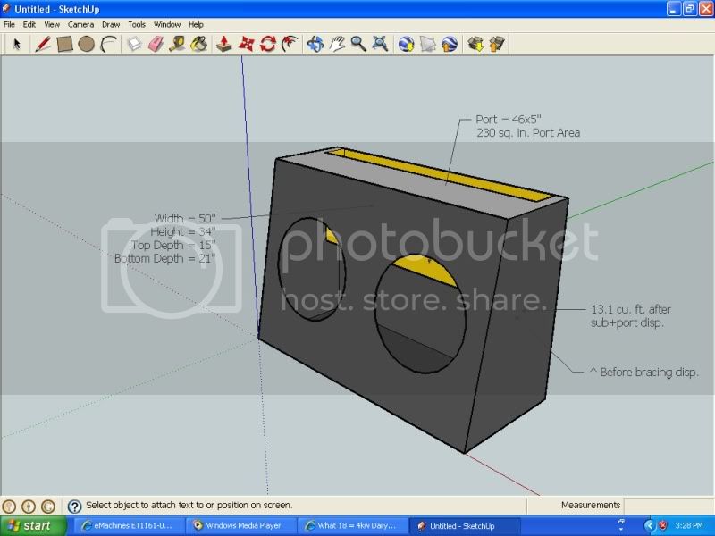Choose the Circle tool

point(86,44)
